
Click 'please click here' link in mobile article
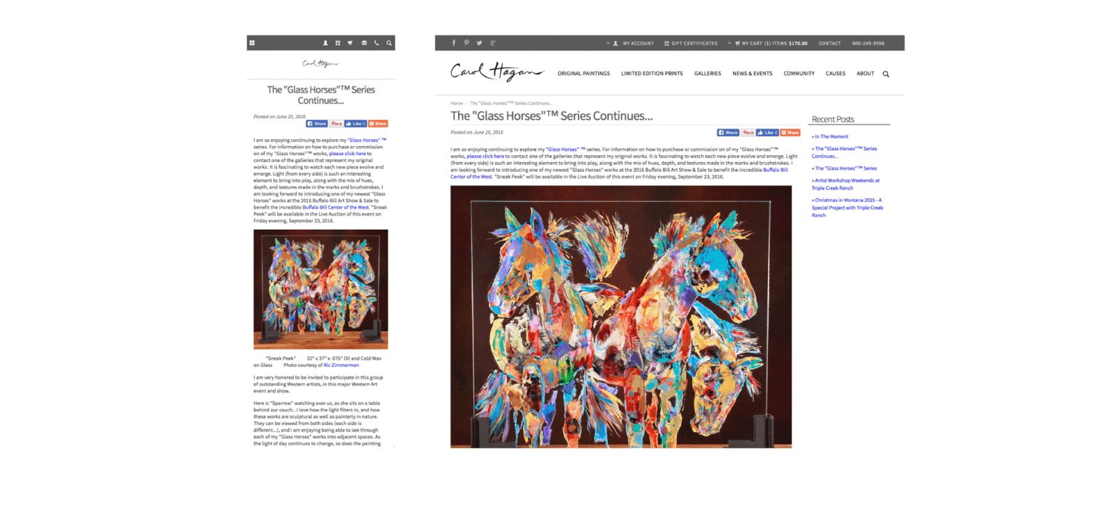pyautogui.click(x=347, y=154)
